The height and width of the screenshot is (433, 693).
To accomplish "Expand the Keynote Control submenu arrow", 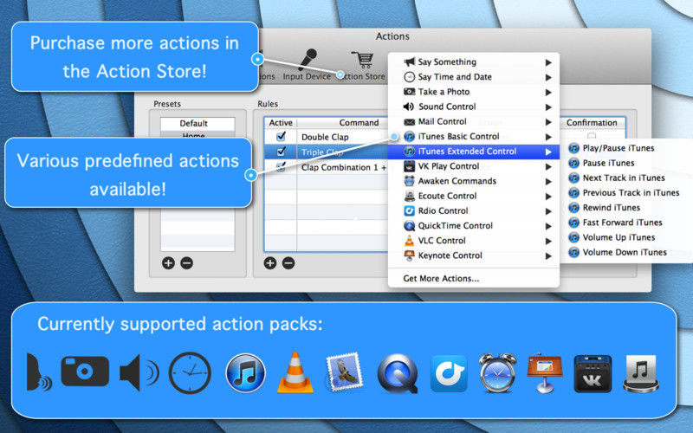I will coord(548,255).
